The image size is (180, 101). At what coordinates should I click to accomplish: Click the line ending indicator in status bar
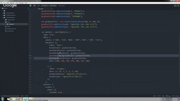(x=154, y=96)
